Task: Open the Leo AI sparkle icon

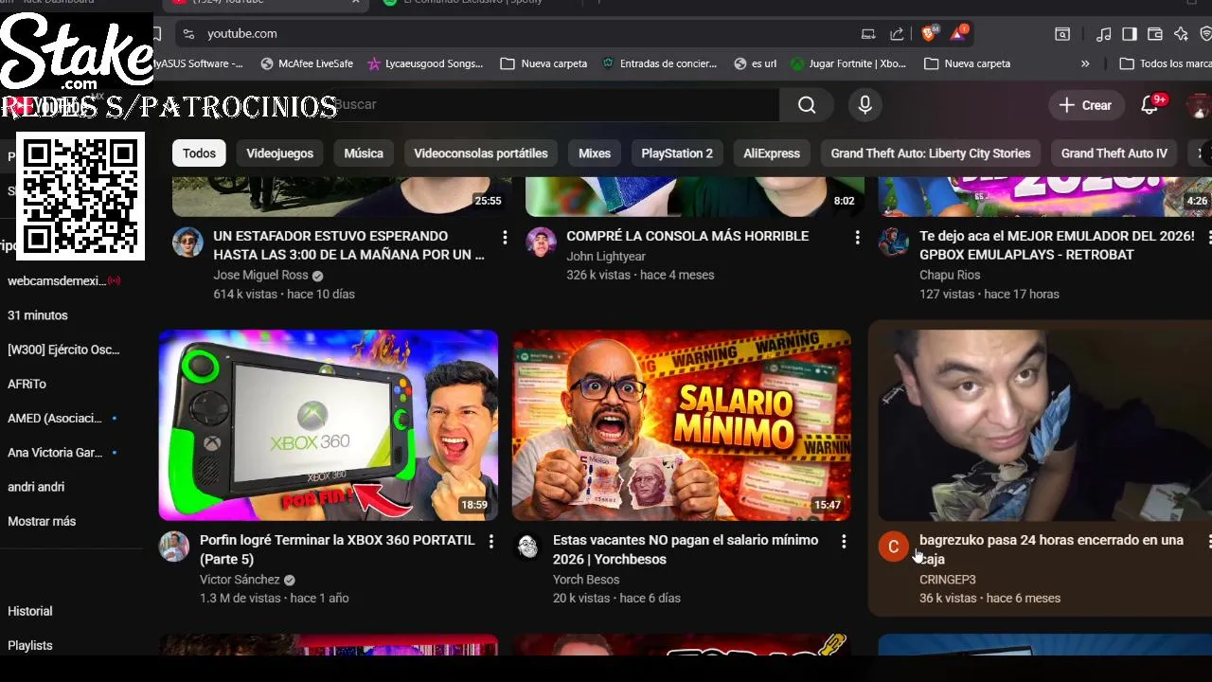Action: pos(1181,34)
